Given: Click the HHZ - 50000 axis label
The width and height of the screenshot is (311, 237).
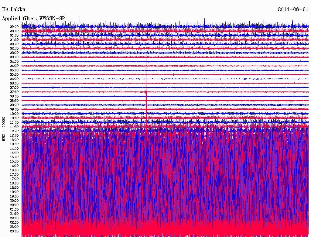Looking at the screenshot, I should tap(4, 129).
